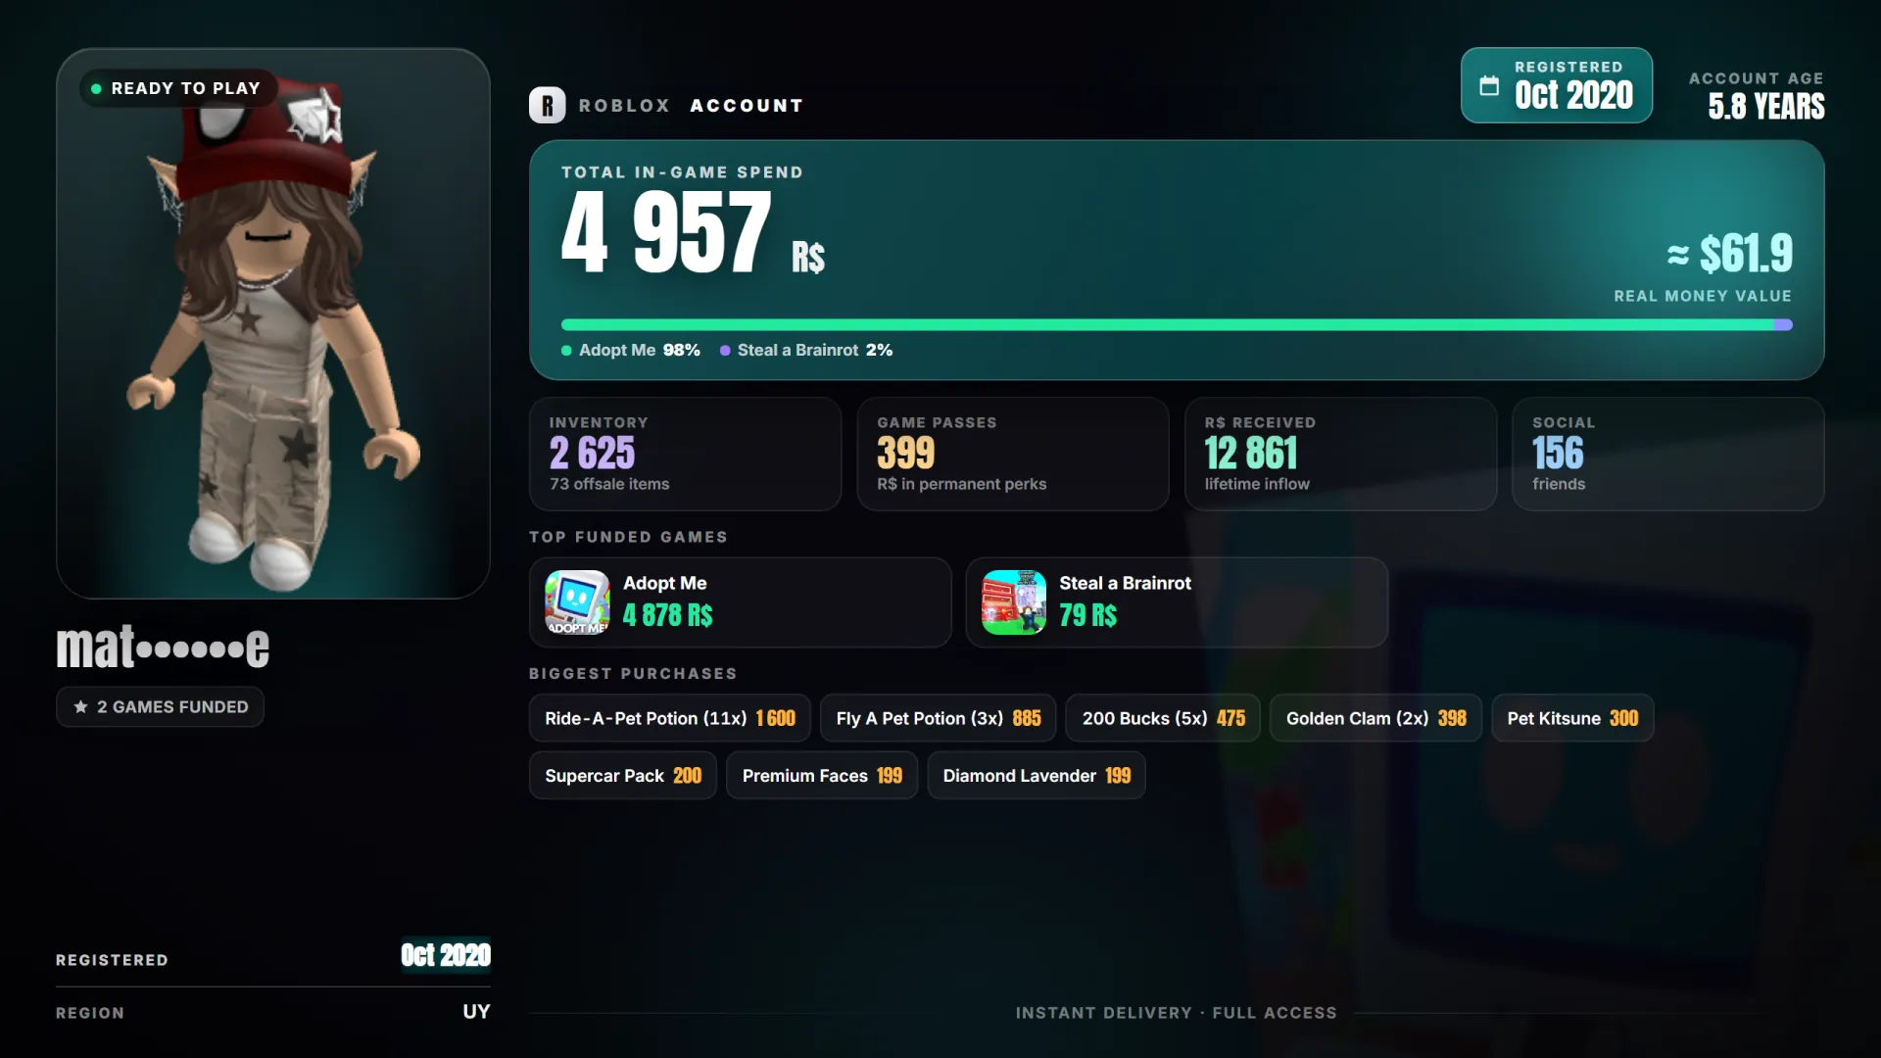Select the Fly A Pet Potion chip
This screenshot has width=1881, height=1058.
938,718
